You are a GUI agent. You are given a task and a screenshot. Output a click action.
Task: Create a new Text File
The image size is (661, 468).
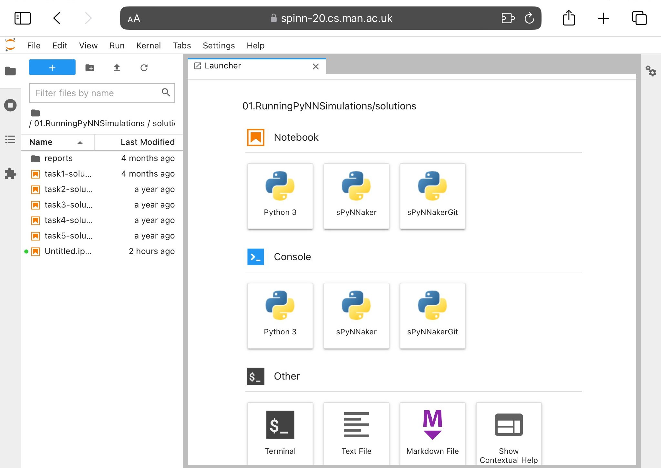click(356, 433)
